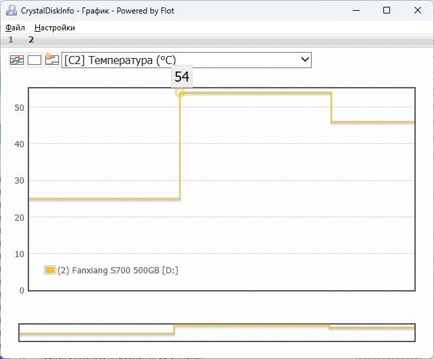Click the deselect-all-disks blank icon
The image size is (434, 359).
(x=34, y=60)
